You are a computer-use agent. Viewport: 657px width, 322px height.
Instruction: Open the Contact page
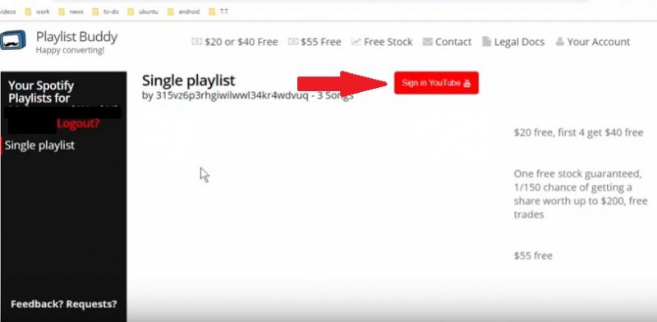(447, 42)
